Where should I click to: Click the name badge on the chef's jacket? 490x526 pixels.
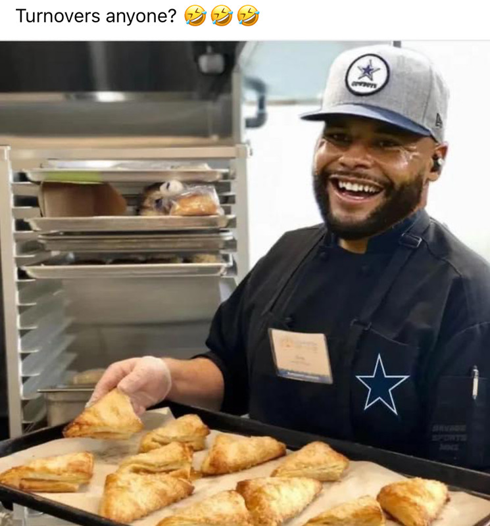click(301, 356)
